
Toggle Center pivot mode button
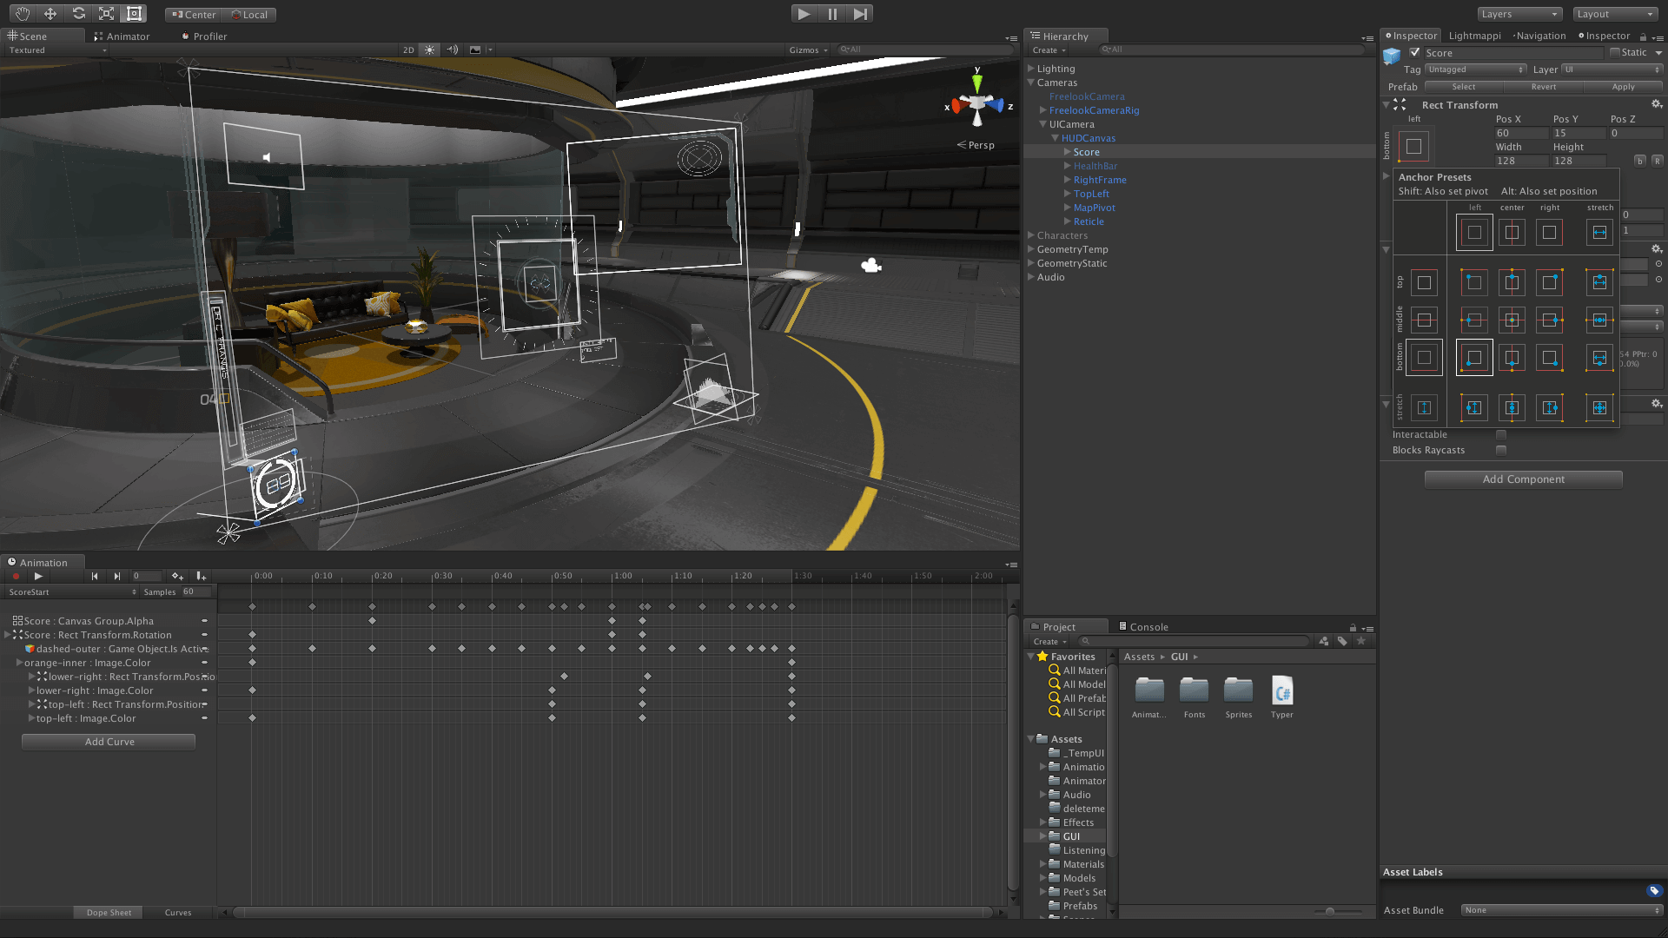[193, 15]
